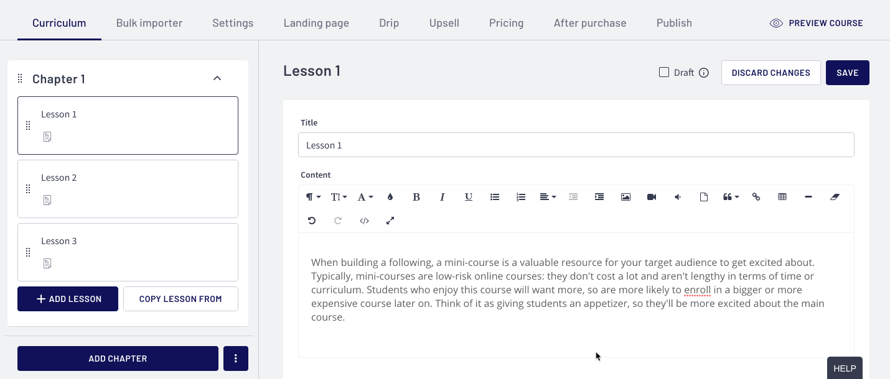Open the code view
This screenshot has height=379, width=890.
pyautogui.click(x=364, y=221)
